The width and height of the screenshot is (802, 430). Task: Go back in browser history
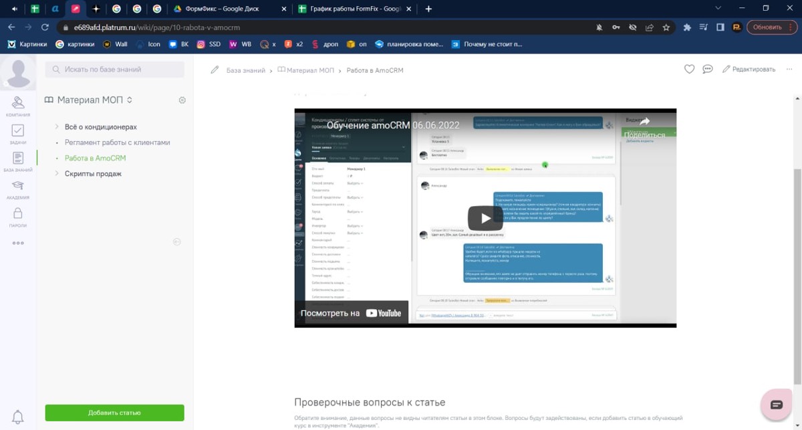[x=11, y=27]
